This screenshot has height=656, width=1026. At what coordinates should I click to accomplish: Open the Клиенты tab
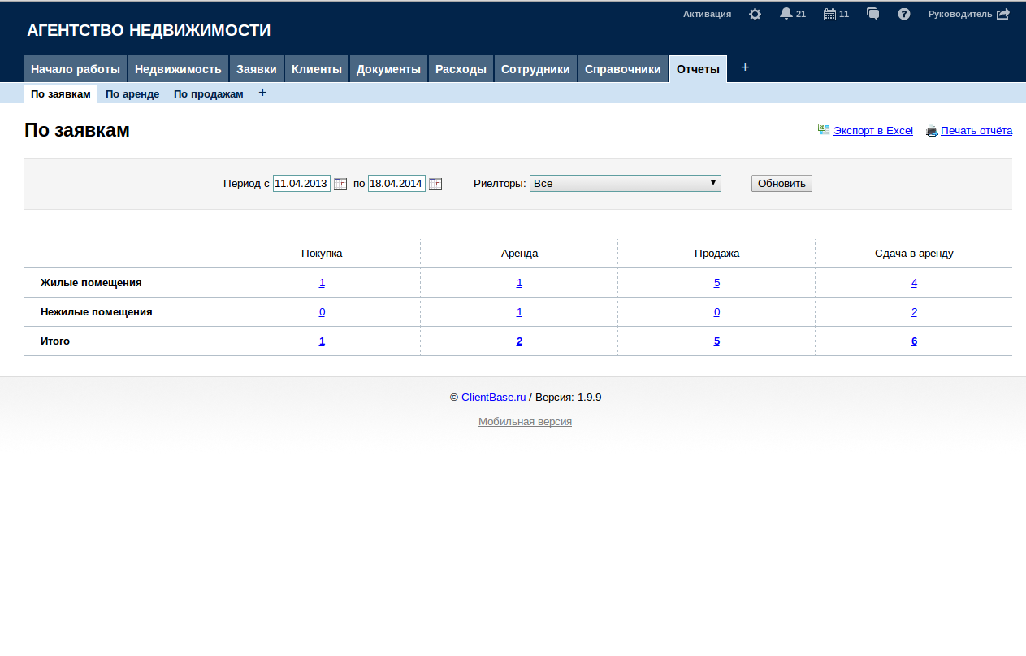[x=316, y=69]
